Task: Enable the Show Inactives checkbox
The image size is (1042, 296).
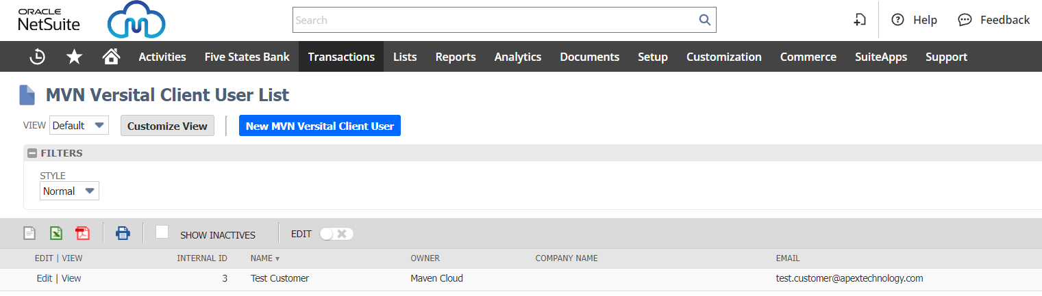Action: coord(162,232)
